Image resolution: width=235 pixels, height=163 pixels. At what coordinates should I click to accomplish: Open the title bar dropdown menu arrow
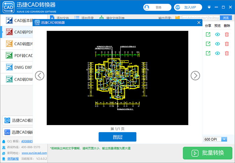click(209, 7)
